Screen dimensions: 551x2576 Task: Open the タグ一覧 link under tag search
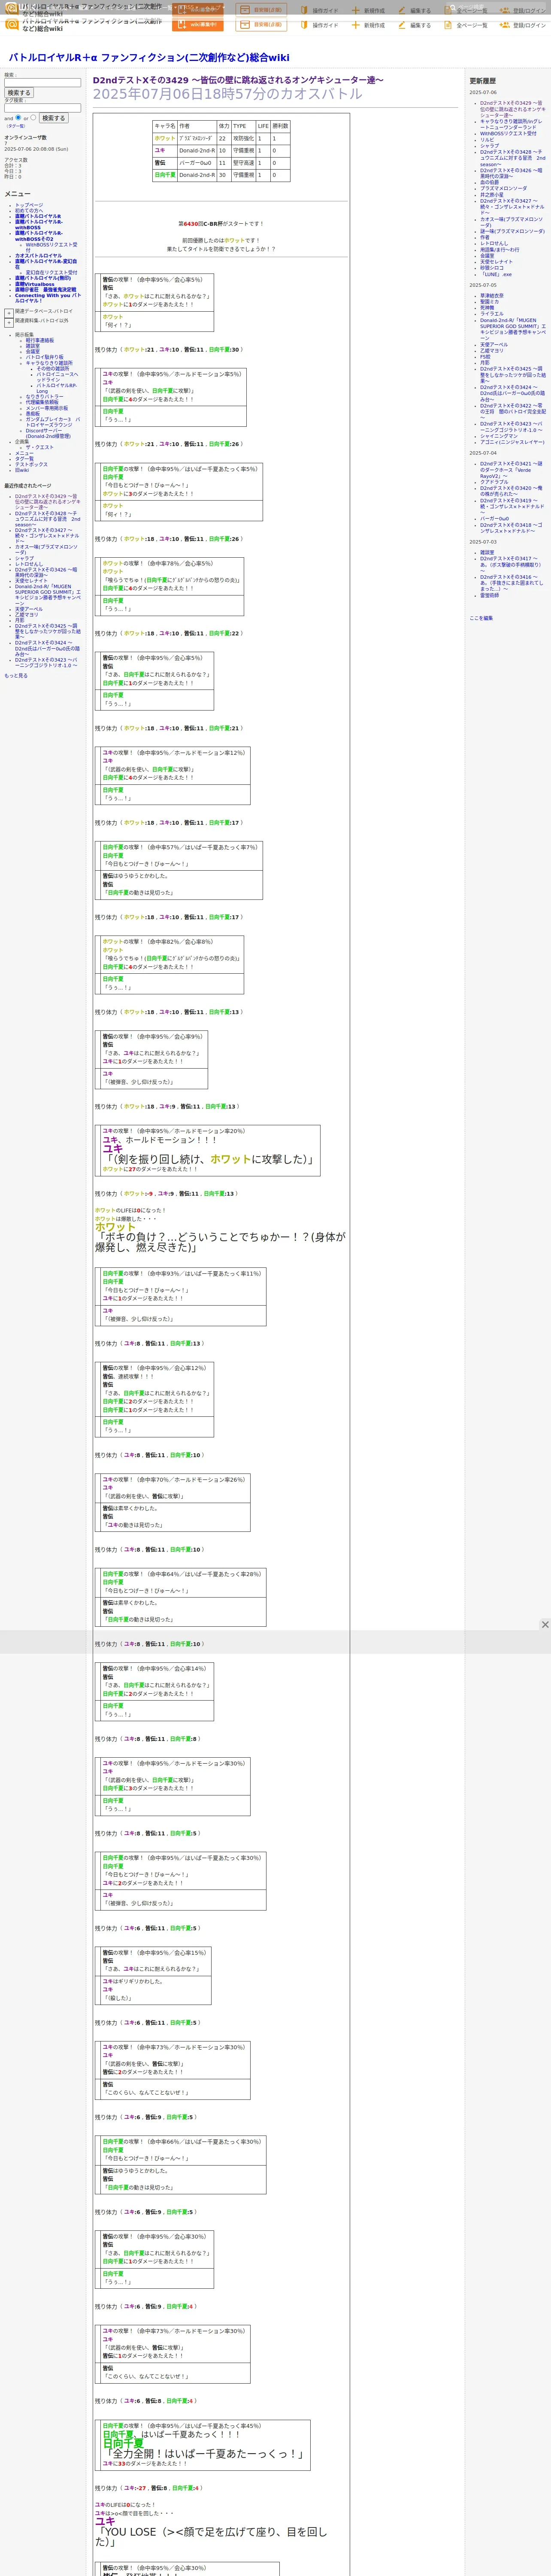pyautogui.click(x=16, y=126)
